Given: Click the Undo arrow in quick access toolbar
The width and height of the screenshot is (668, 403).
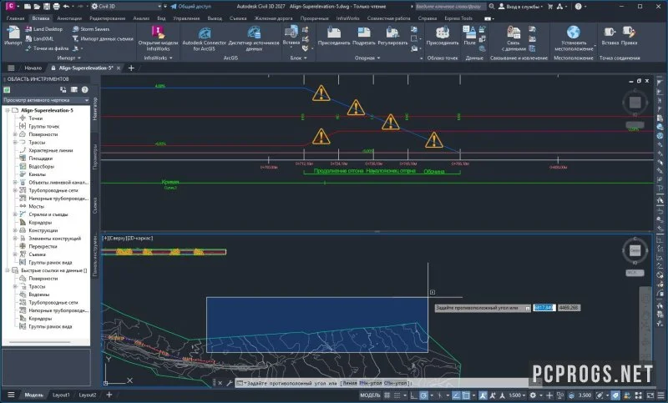Looking at the screenshot, I should click(66, 7).
